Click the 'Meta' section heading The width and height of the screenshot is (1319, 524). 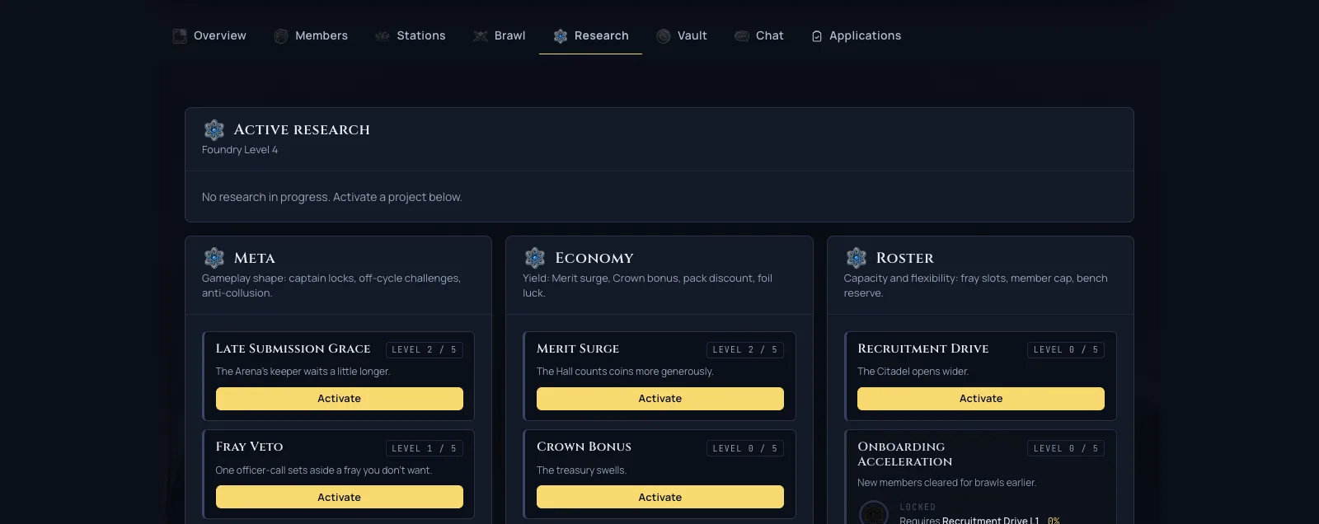255,258
